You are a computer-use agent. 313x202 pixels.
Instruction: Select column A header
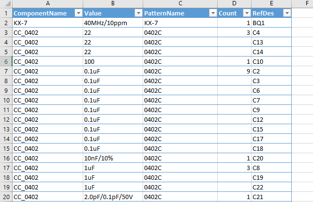coord(48,3)
